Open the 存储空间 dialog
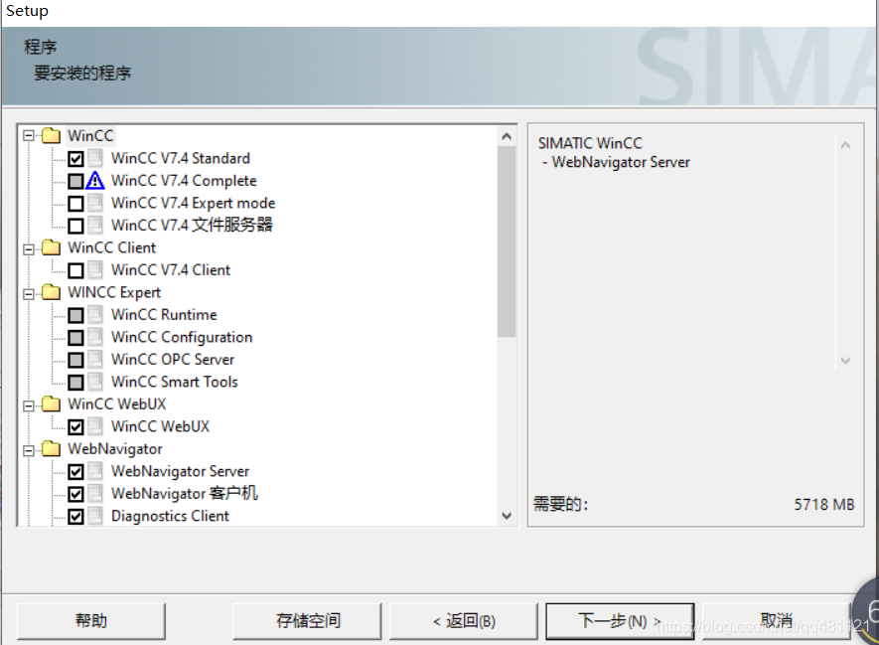 (306, 620)
